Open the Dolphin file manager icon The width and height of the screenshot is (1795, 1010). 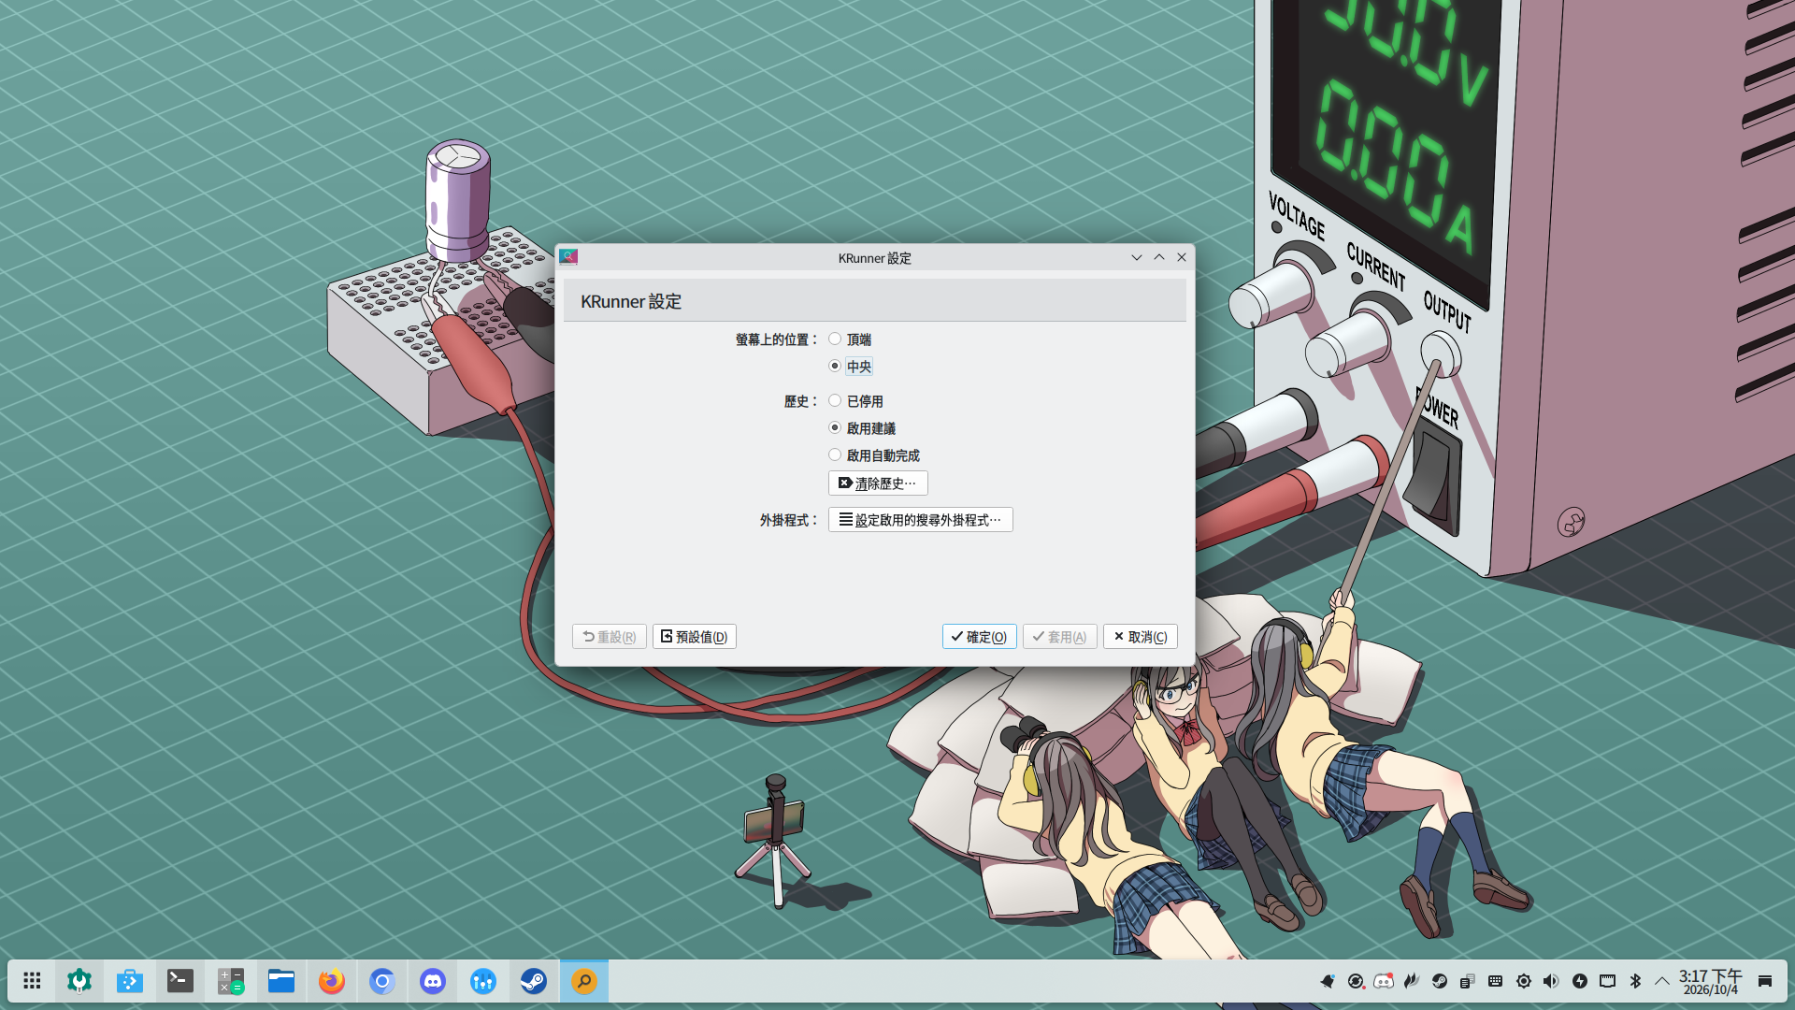(x=281, y=981)
